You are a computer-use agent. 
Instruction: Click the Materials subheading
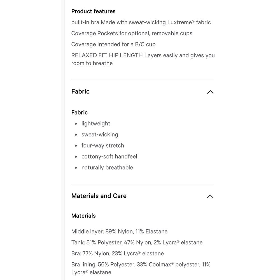83,216
